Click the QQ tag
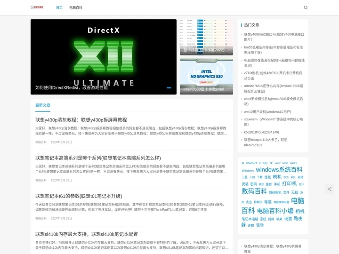This screenshot has width=339, height=254. click(265, 163)
